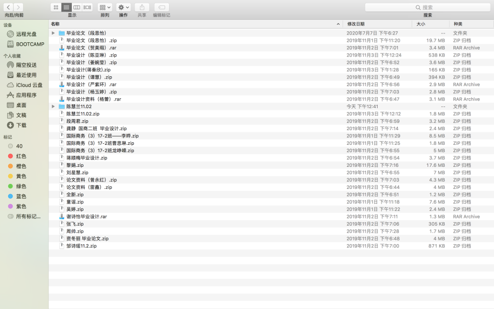Click the 今天 下午12:41 date cell
494x309 pixels.
click(x=362, y=106)
